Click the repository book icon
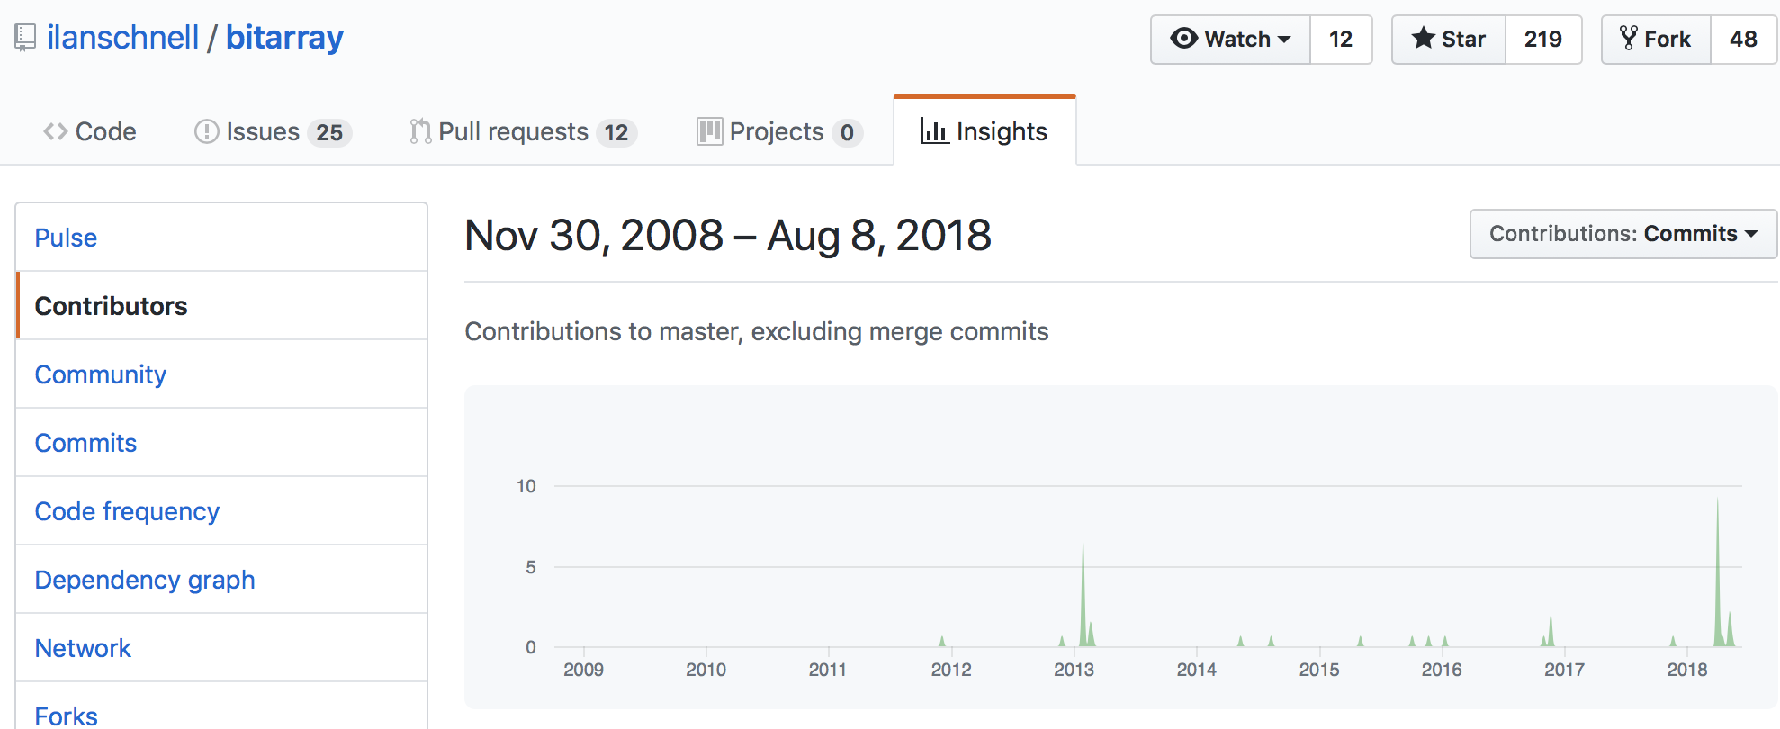This screenshot has width=1780, height=729. [25, 38]
